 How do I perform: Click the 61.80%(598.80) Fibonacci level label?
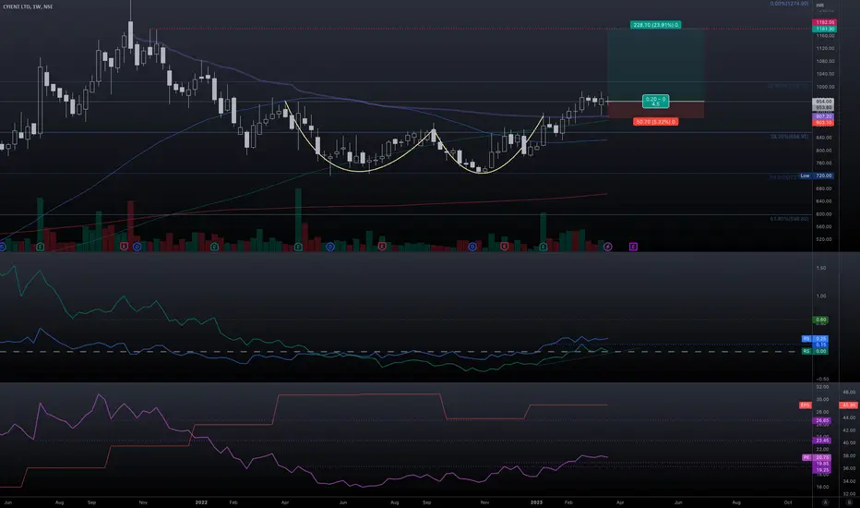click(789, 219)
